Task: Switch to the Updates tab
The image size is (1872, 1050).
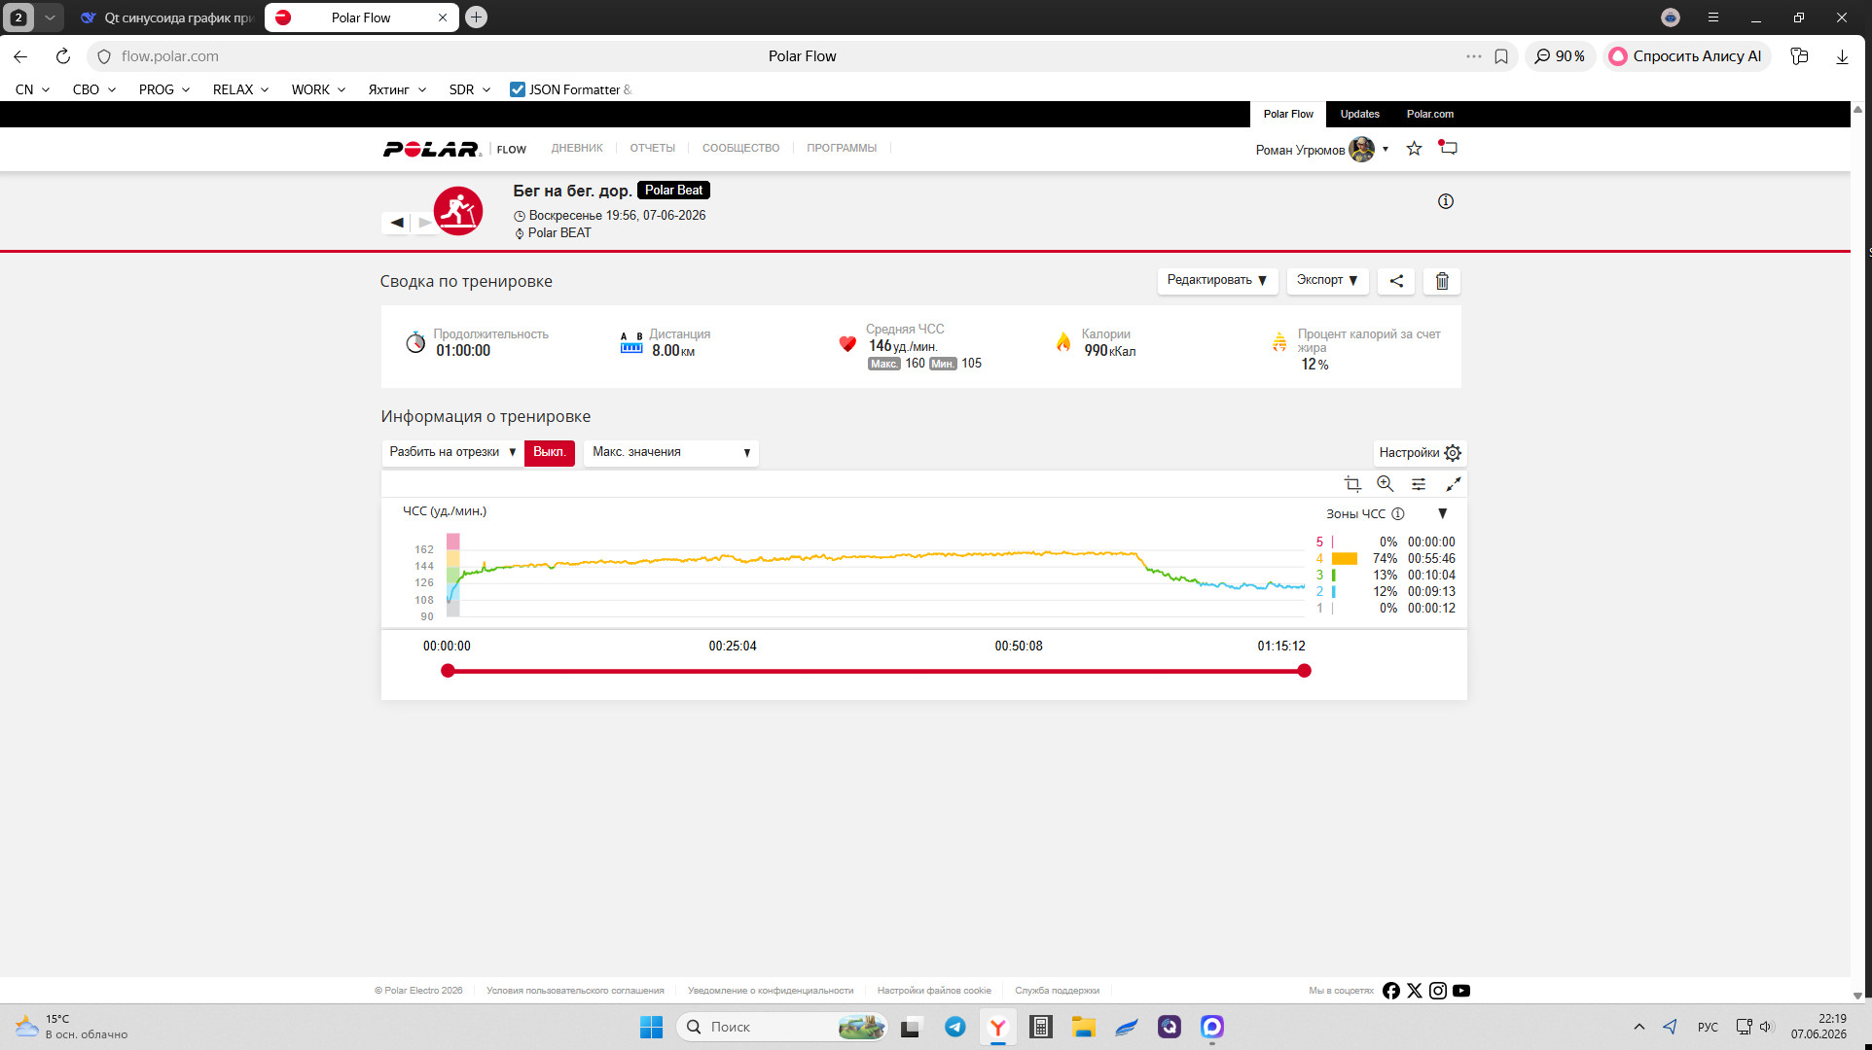Action: point(1360,115)
